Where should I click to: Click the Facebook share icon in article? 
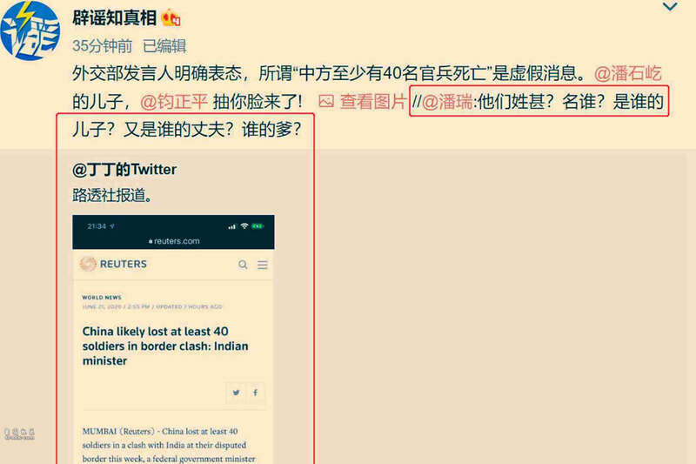coord(255,392)
